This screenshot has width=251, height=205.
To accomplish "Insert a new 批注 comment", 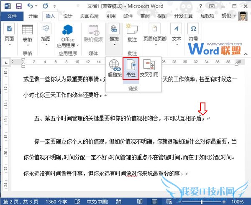I will coord(132,33).
